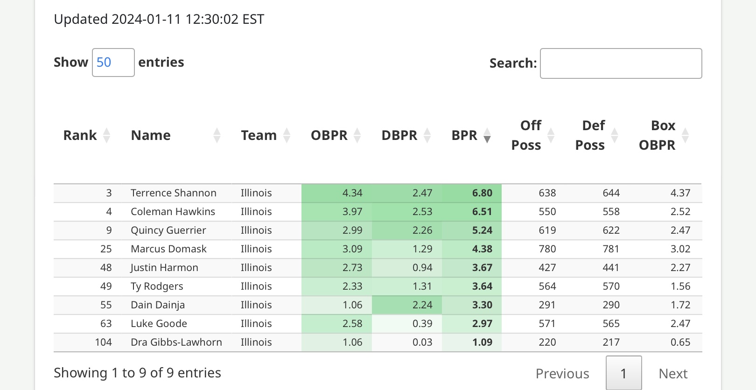The height and width of the screenshot is (390, 756).
Task: Focus the Search input field
Action: tap(621, 63)
